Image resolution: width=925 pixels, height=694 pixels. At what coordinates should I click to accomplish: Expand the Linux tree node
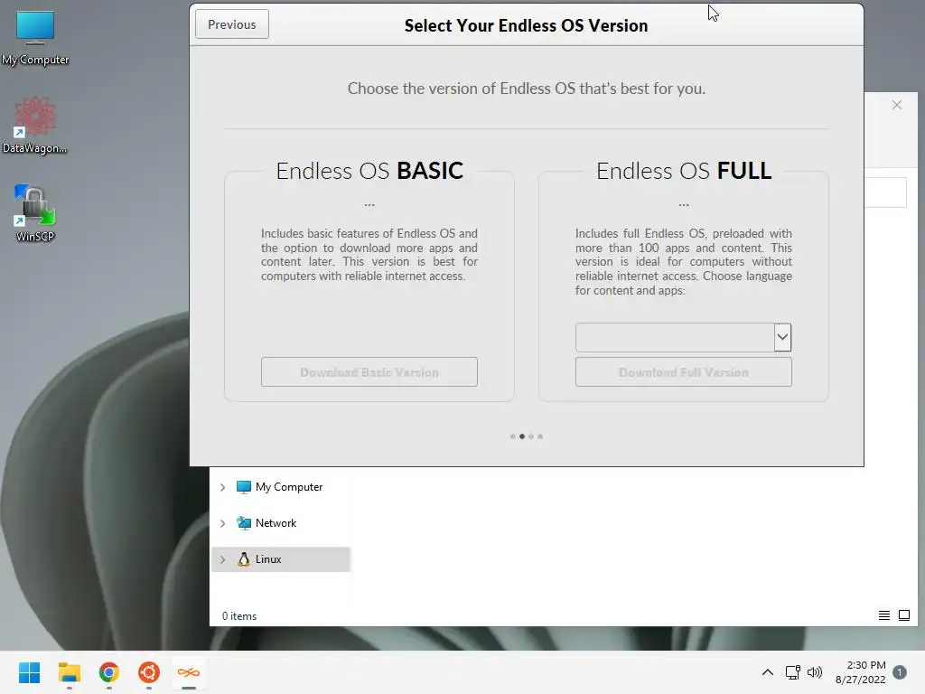[222, 559]
